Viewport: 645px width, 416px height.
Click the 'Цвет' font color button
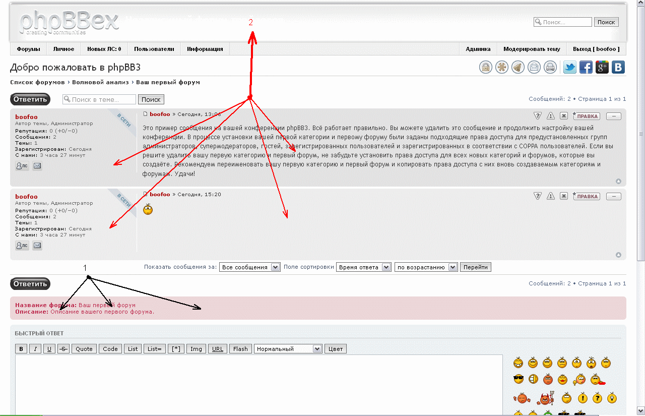(335, 349)
